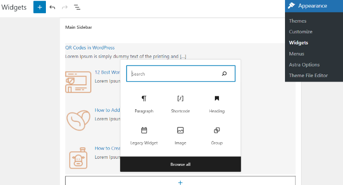
Task: Add a Legacy Widget block
Action: point(144,136)
